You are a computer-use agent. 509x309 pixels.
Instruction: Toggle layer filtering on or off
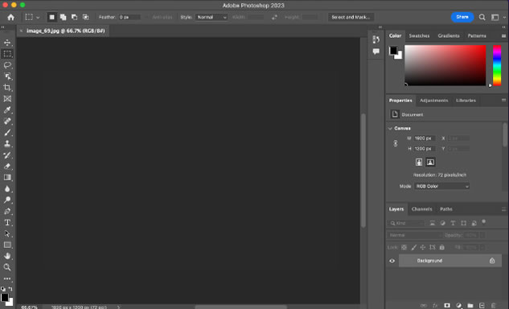[x=484, y=221]
